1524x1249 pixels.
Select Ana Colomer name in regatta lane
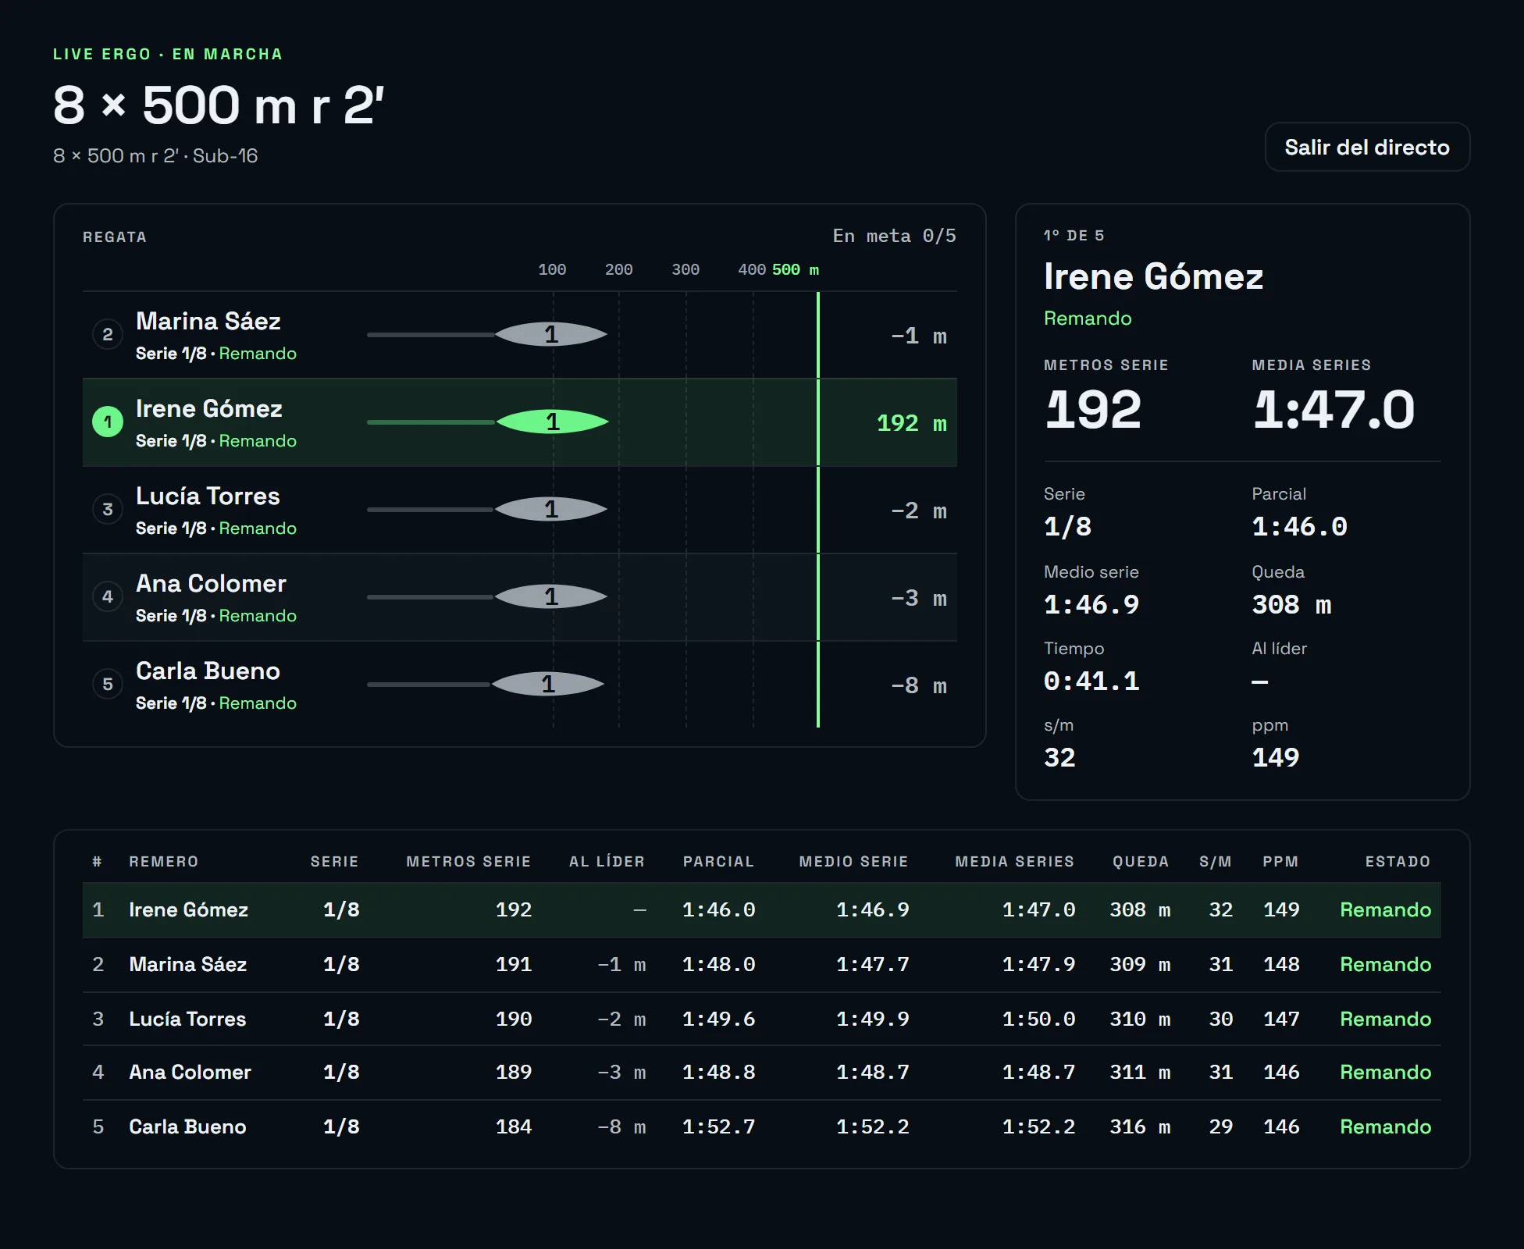tap(211, 583)
